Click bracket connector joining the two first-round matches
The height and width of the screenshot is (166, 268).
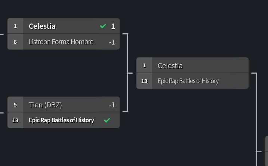point(127,73)
